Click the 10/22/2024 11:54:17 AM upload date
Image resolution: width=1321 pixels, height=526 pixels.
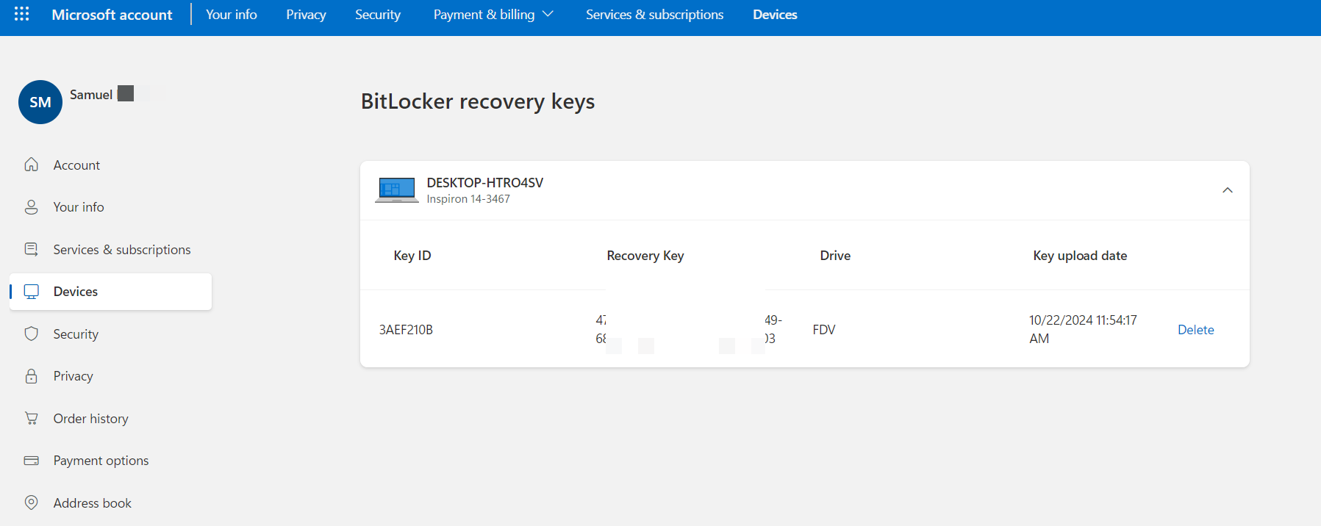1083,329
